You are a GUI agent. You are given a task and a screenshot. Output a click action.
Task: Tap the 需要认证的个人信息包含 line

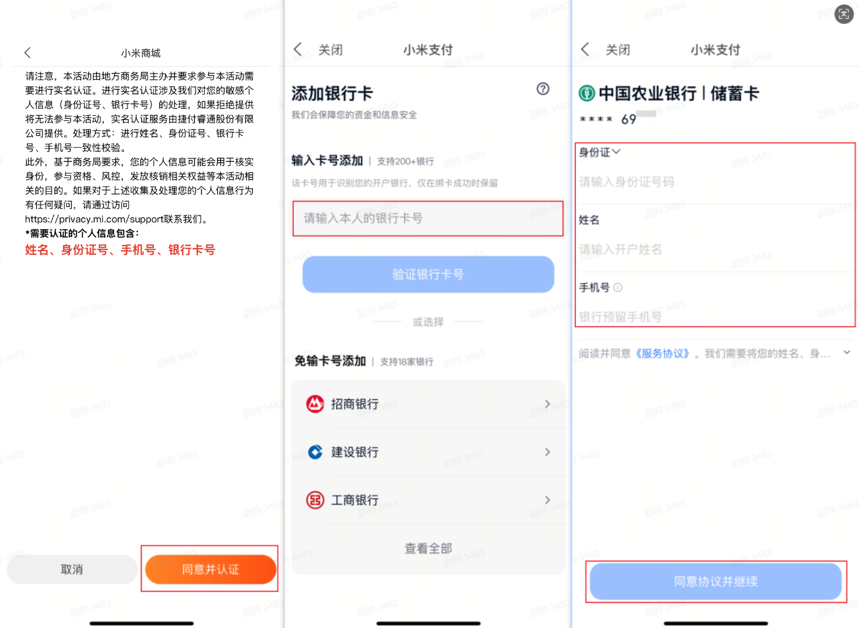pyautogui.click(x=82, y=233)
